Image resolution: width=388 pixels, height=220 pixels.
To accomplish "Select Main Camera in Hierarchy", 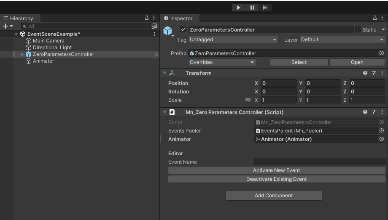I will (x=48, y=41).
